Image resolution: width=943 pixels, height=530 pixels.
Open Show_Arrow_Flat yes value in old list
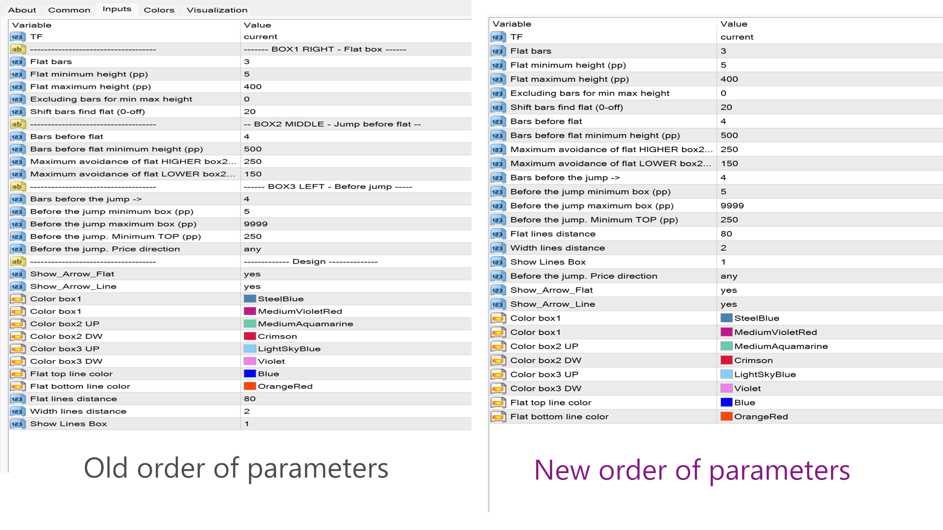(x=252, y=274)
